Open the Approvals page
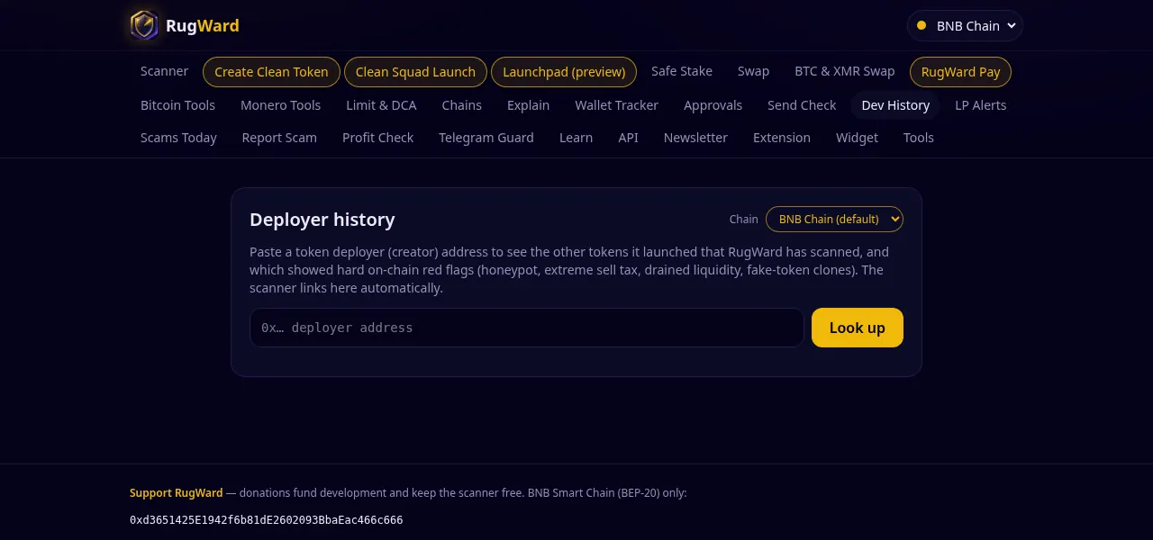The height and width of the screenshot is (540, 1153). pyautogui.click(x=713, y=105)
